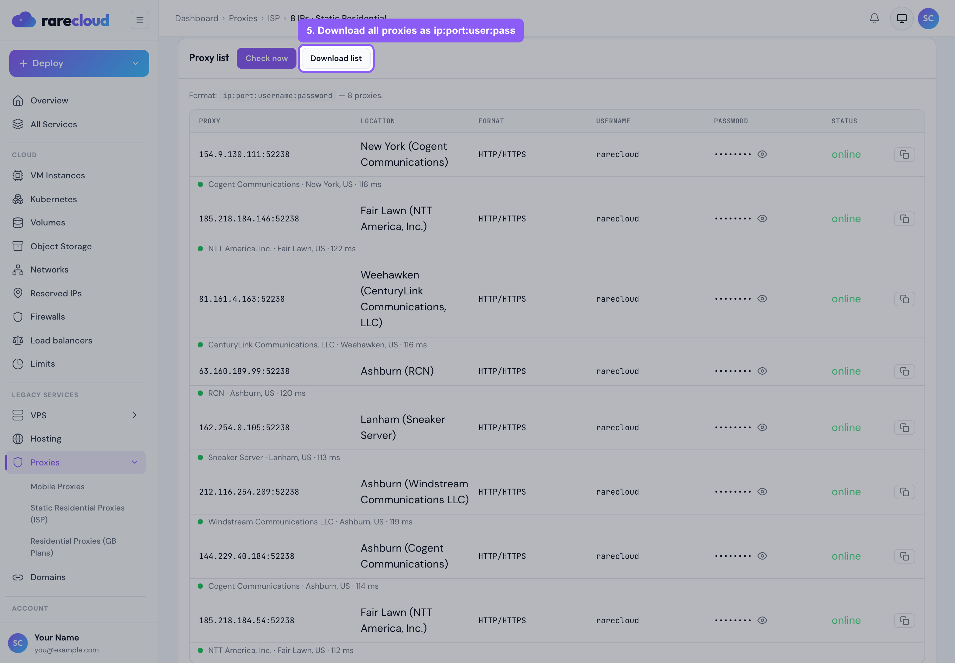Unmask password for 144.229.40.184 proxy

pyautogui.click(x=762, y=556)
